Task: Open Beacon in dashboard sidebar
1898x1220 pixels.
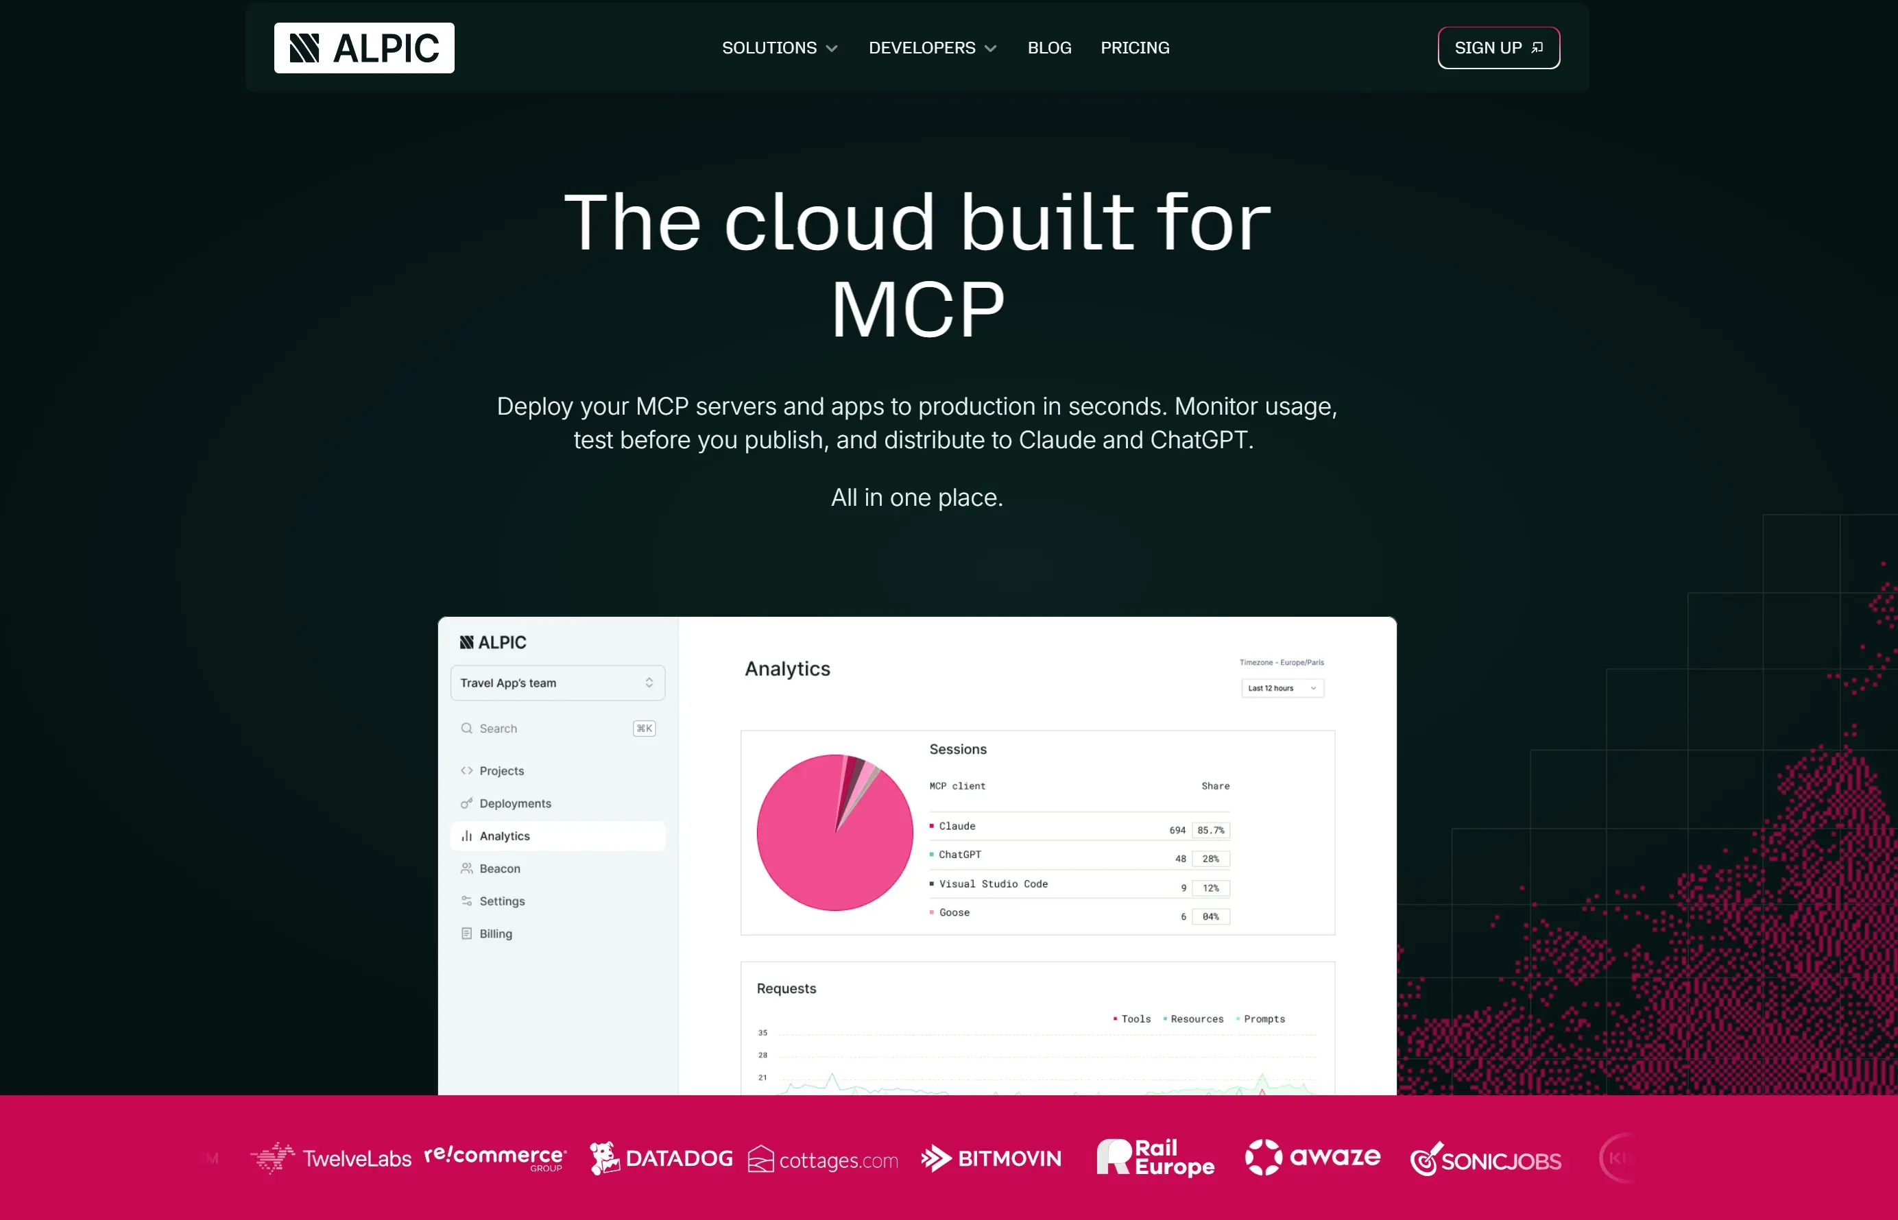Action: click(557, 868)
